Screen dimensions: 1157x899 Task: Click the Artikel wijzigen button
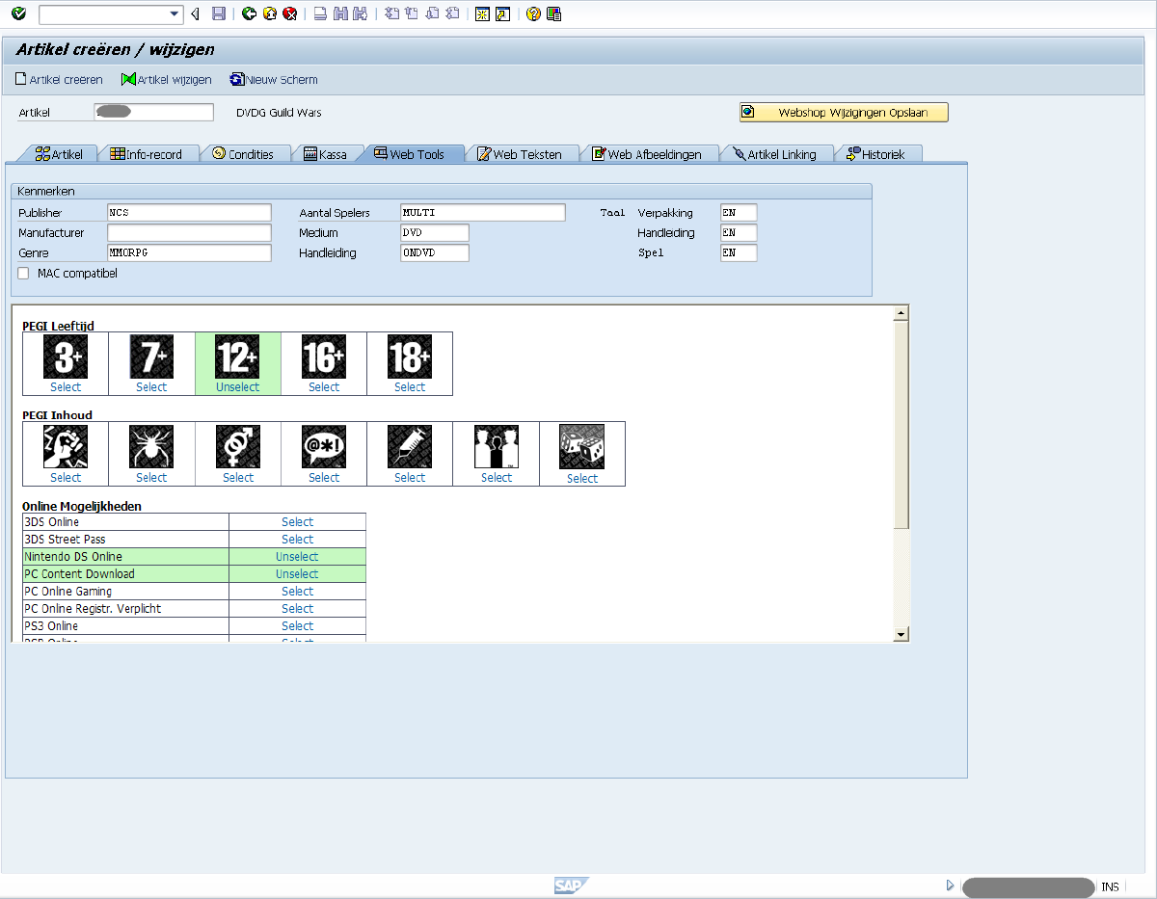click(x=166, y=80)
